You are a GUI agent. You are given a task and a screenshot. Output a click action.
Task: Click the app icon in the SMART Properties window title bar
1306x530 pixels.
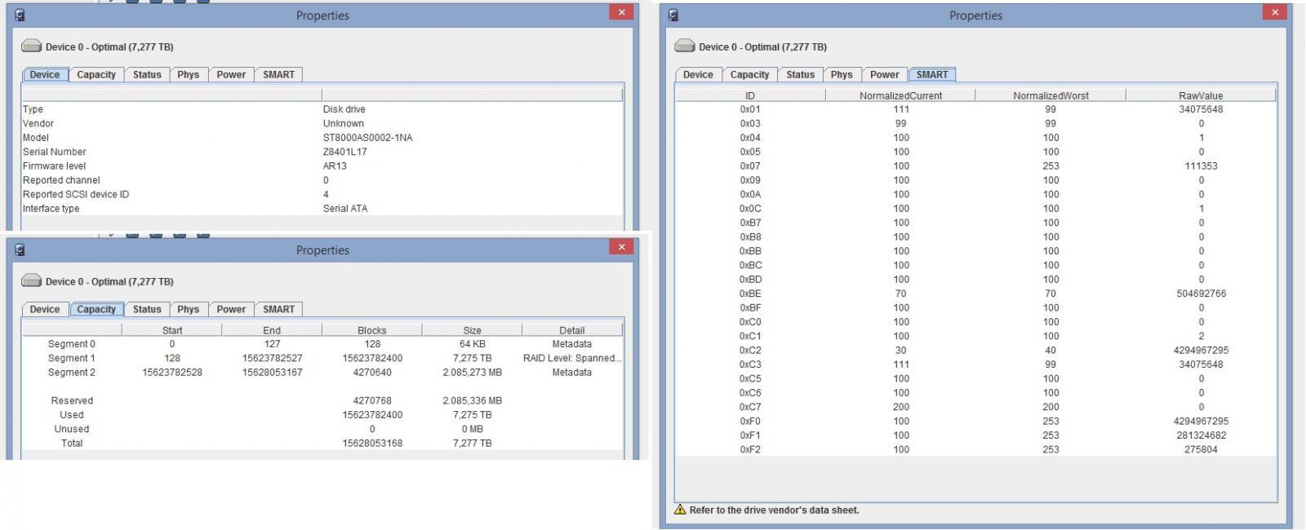tap(673, 15)
